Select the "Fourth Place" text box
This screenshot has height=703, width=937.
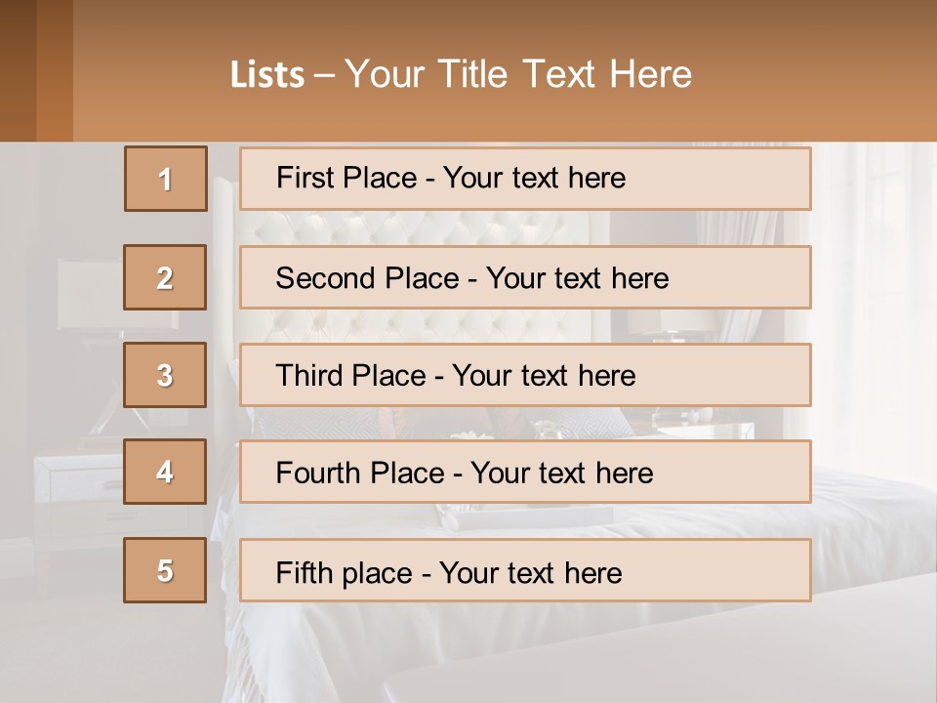(x=525, y=472)
